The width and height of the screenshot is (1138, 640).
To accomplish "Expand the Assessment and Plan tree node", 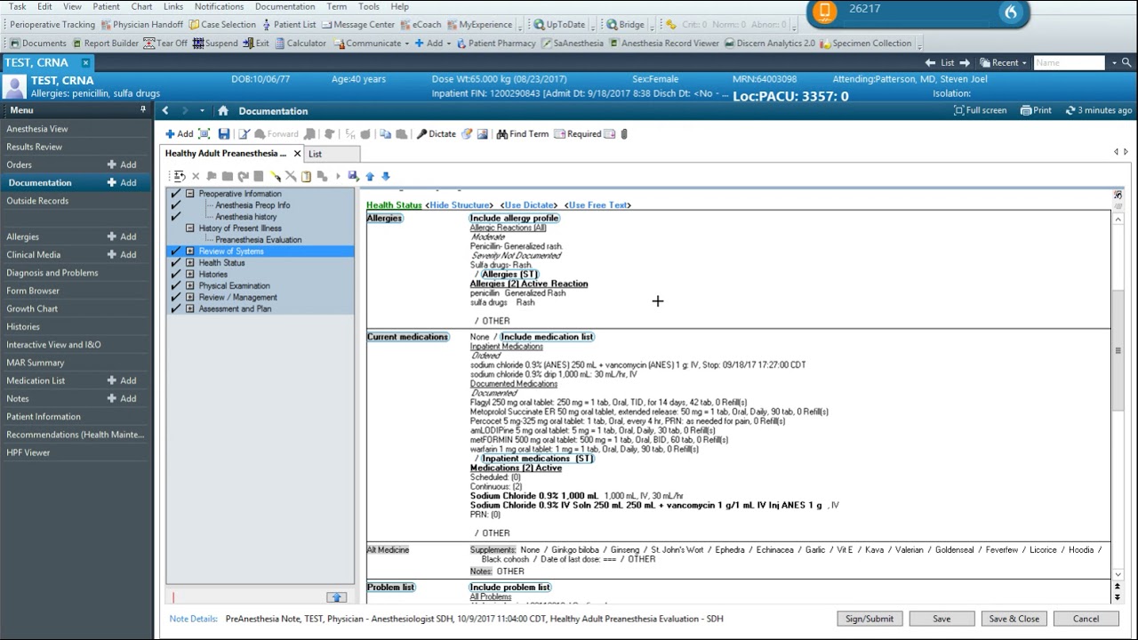I will [x=189, y=309].
